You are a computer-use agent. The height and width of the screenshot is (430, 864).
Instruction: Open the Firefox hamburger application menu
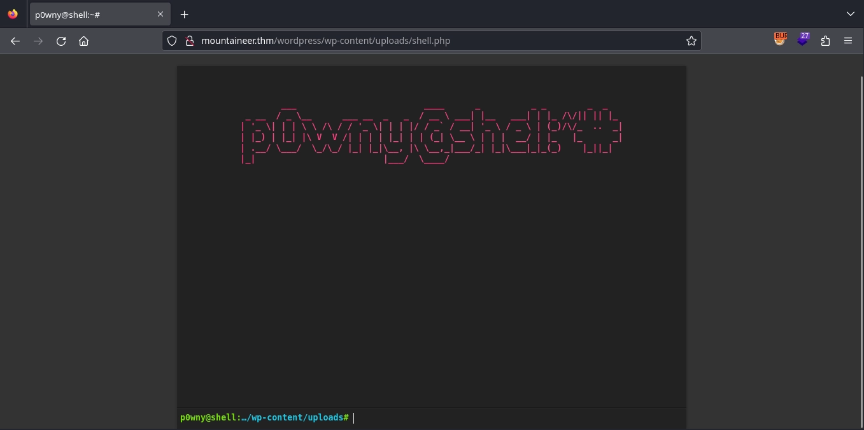[x=847, y=41]
